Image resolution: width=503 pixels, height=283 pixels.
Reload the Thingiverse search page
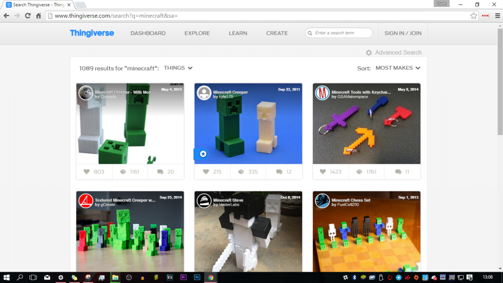point(28,16)
